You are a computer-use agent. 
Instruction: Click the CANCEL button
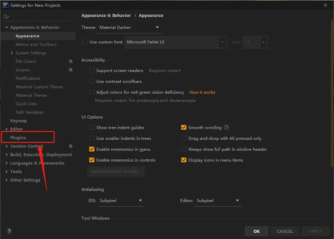point(285,231)
